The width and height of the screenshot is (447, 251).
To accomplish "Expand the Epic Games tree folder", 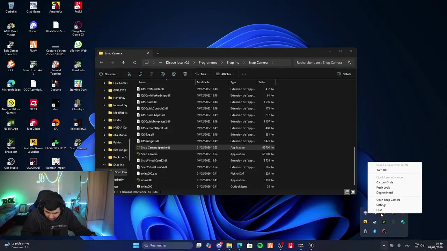I will [104, 83].
